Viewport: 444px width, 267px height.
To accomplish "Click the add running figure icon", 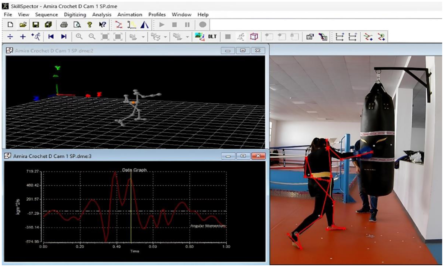I will 36,37.
